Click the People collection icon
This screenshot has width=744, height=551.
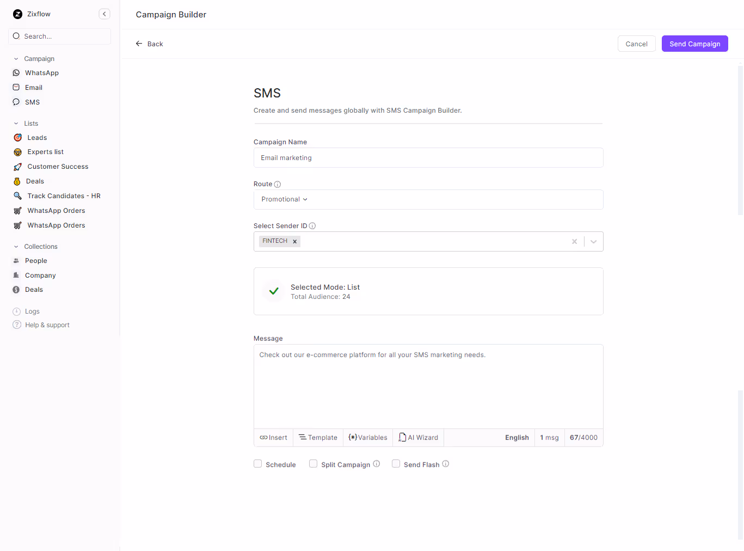pos(16,261)
